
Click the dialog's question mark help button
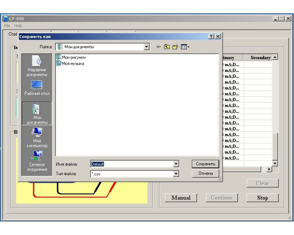click(x=211, y=36)
